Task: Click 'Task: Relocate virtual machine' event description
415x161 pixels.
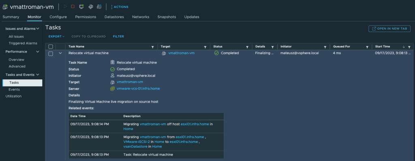Action: point(148,155)
